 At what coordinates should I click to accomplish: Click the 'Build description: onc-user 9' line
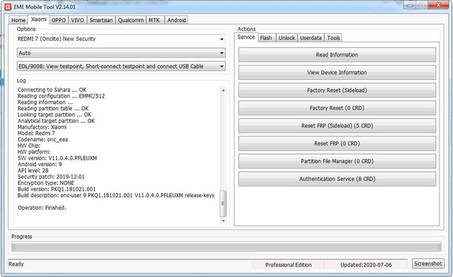click(x=116, y=196)
